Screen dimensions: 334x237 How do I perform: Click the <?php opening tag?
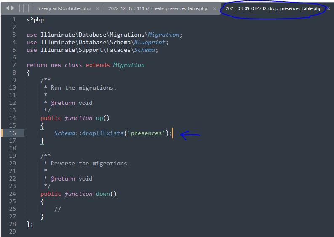pos(35,20)
